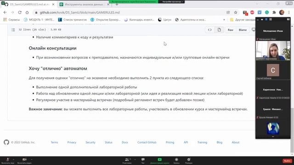Expand audio options arrow beside microphone
Viewport: 294px width, 165px height.
point(13,159)
